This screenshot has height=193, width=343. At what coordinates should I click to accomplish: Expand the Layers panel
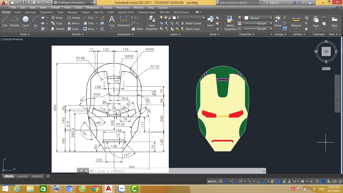175,34
